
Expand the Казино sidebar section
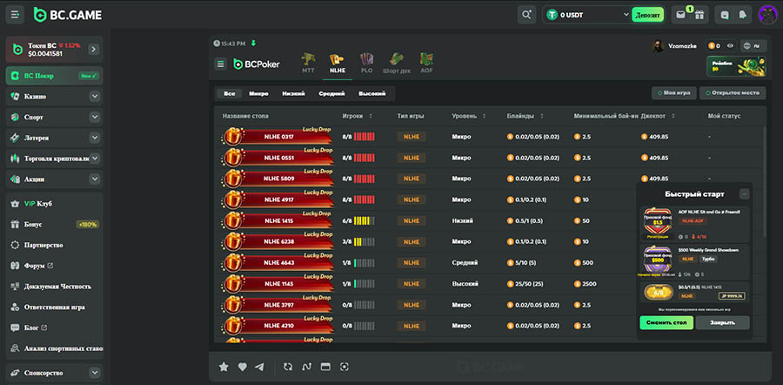pos(94,96)
